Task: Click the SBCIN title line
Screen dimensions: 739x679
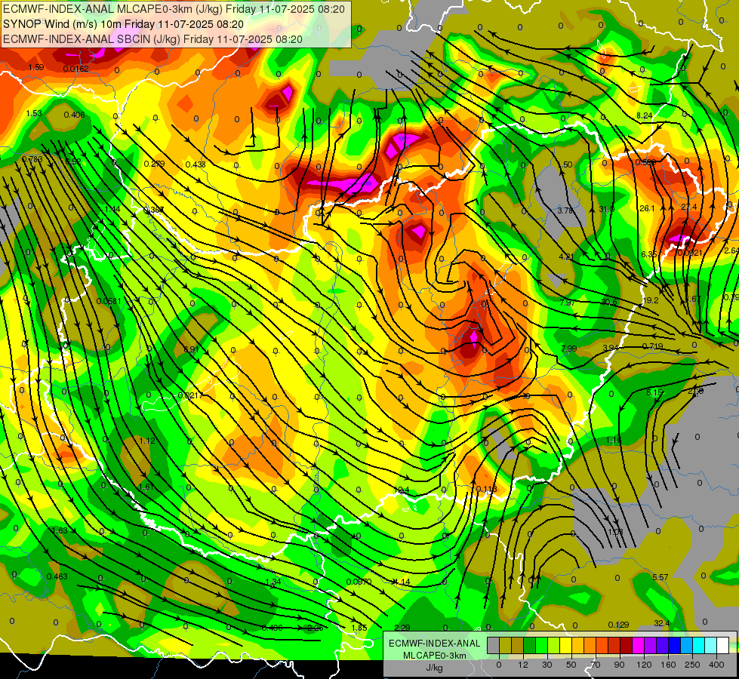Action: pyautogui.click(x=152, y=39)
